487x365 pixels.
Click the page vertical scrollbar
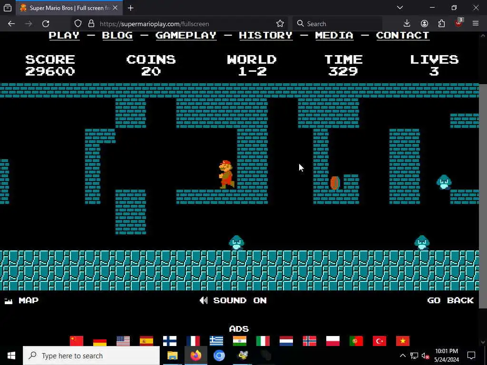tap(483, 195)
